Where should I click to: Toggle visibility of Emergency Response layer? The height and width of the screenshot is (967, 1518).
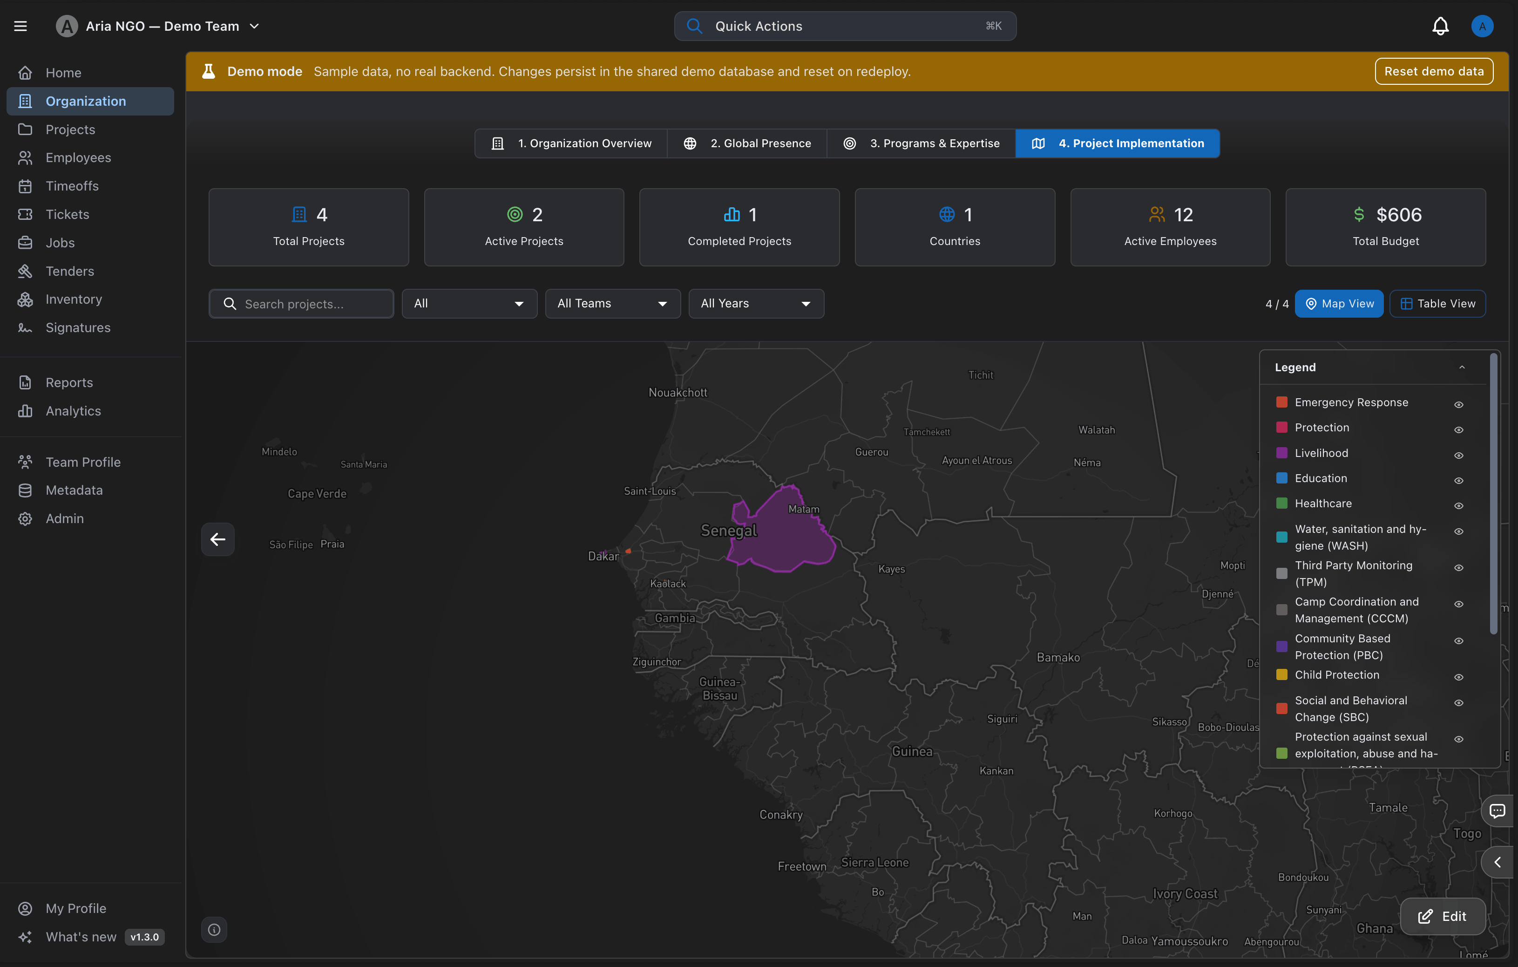point(1459,404)
